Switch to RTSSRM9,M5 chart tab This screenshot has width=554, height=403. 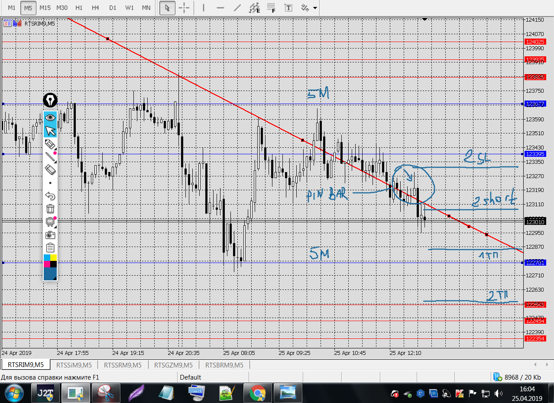click(123, 365)
